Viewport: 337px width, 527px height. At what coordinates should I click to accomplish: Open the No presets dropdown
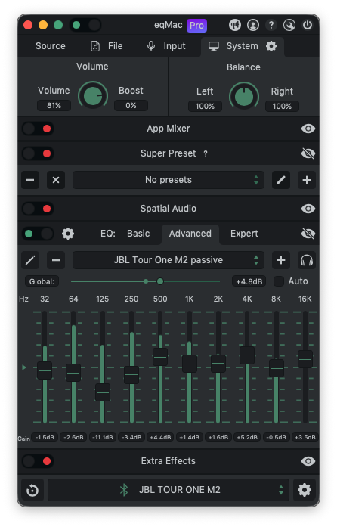168,180
